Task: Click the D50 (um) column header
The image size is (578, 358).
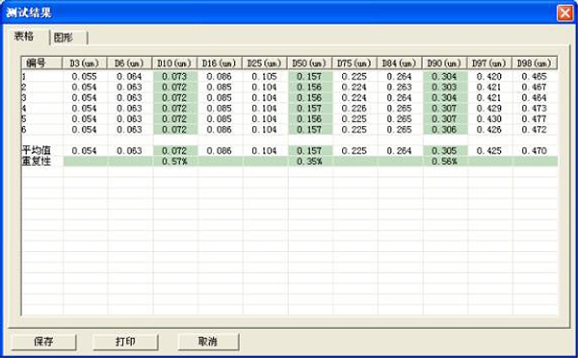Action: [309, 63]
